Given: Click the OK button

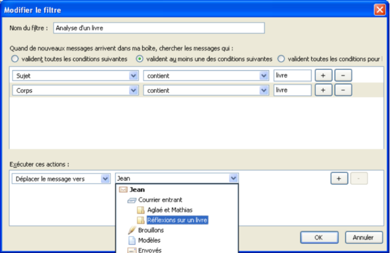Looking at the screenshot, I should click(x=319, y=238).
